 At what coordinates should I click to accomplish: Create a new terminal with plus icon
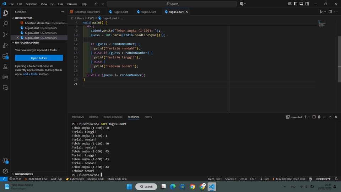coord(305,117)
